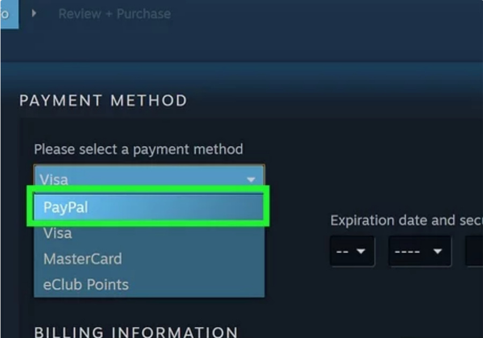The image size is (483, 338).
Task: Click the PAYMENT METHOD section heading
Action: [103, 100]
